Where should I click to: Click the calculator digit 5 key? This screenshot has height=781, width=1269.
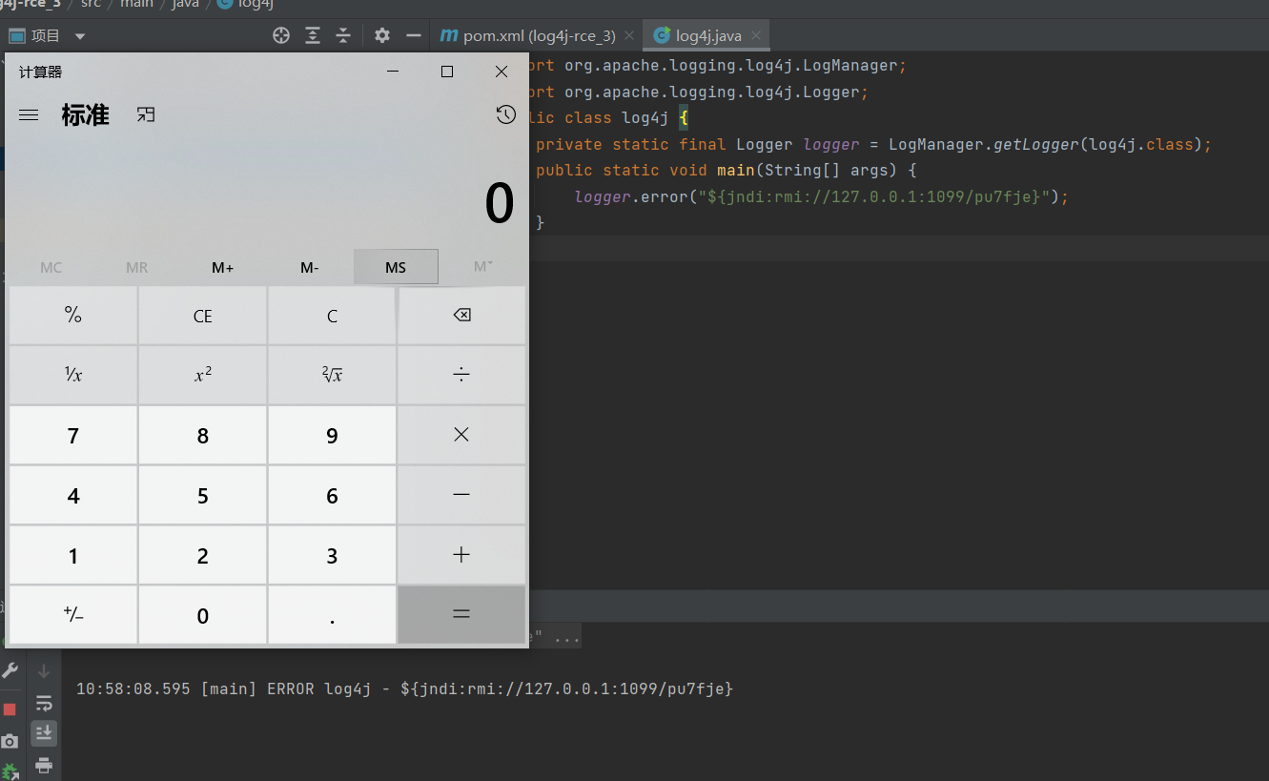click(x=202, y=496)
